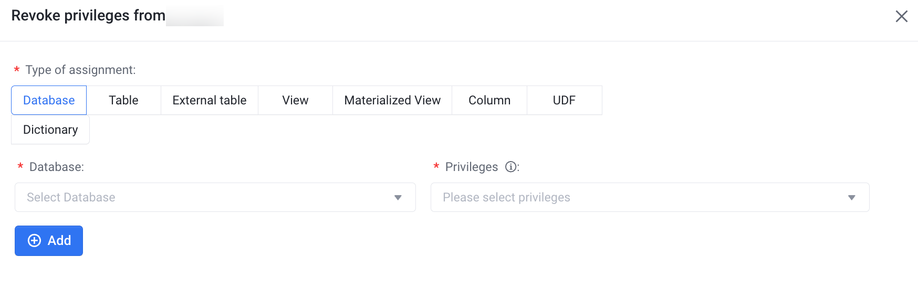Viewport: 918px width, 299px height.
Task: Click the Privileges field label
Action: 471,167
